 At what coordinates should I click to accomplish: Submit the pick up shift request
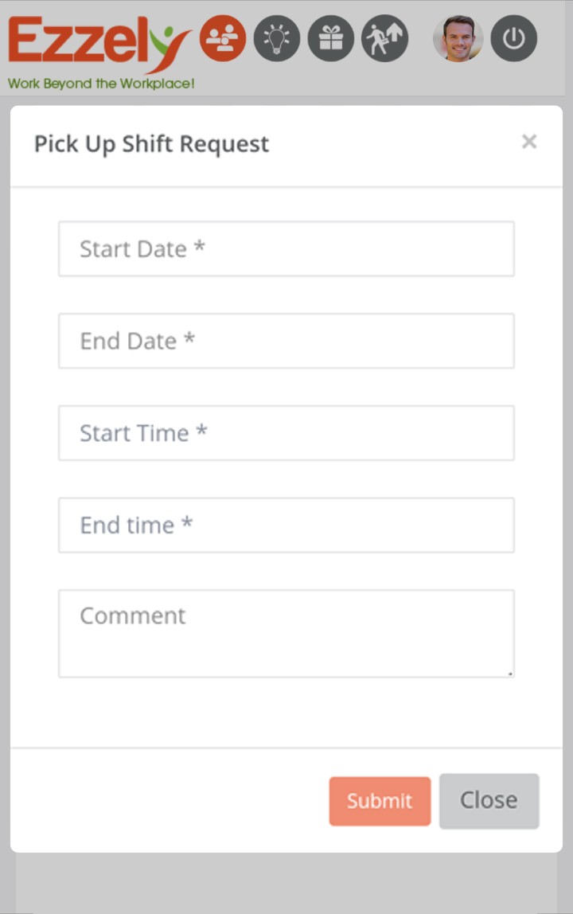(380, 801)
